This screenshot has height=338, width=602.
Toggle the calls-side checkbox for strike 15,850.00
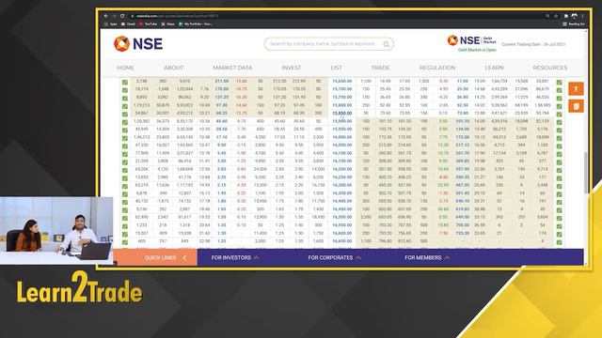tap(125, 114)
